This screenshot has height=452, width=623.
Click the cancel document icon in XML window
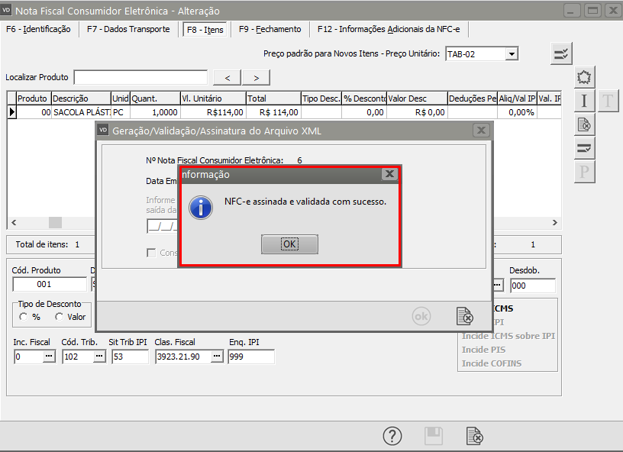(464, 316)
